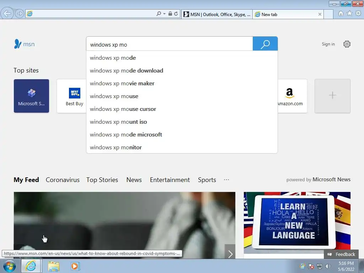Open the Microsoft Store top site tile
Image resolution: width=364 pixels, height=273 pixels.
click(x=31, y=96)
